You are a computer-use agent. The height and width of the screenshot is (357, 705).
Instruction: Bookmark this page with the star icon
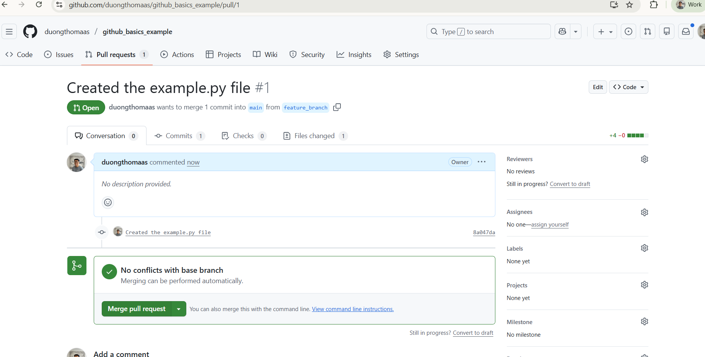click(630, 5)
